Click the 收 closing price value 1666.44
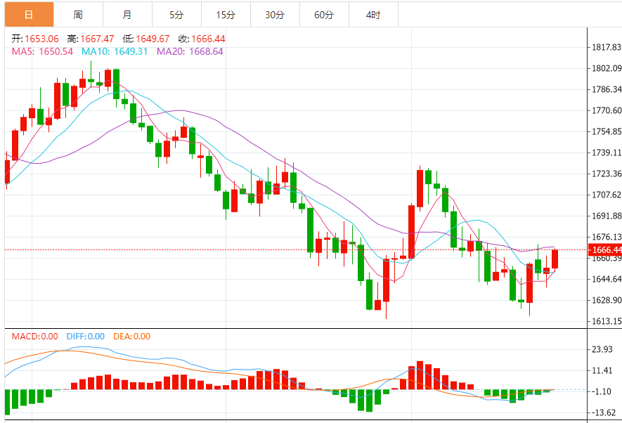Image resolution: width=622 pixels, height=423 pixels. coord(208,39)
